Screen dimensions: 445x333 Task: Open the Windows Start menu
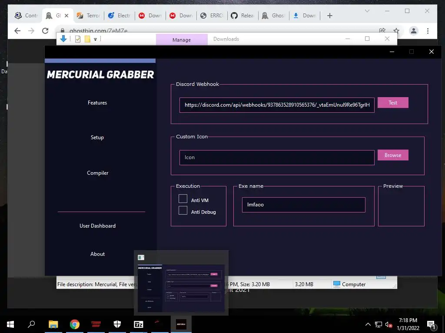click(10, 324)
